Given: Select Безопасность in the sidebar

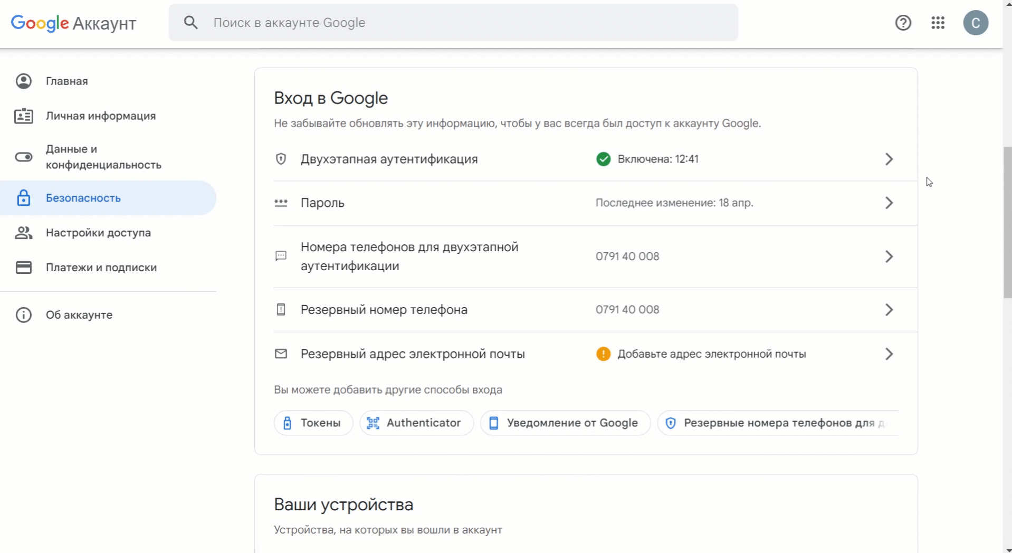Looking at the screenshot, I should (x=108, y=198).
